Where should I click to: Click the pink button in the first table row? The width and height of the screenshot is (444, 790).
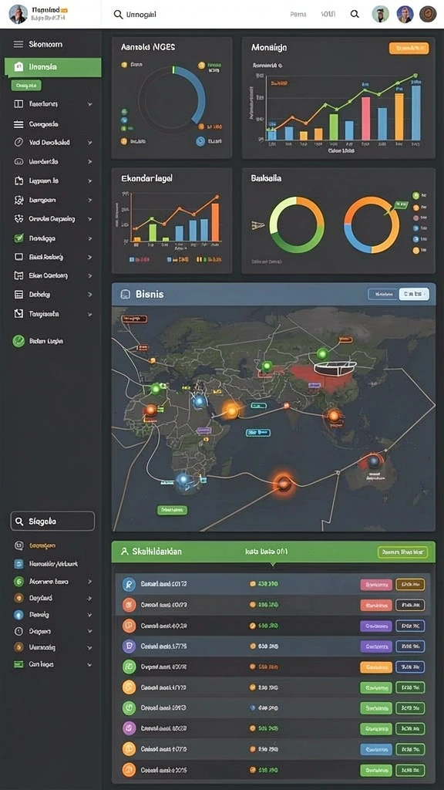point(376,585)
